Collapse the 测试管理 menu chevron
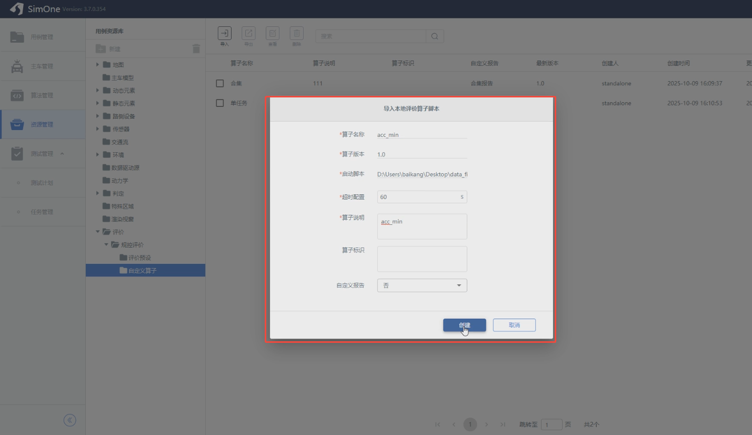 (x=62, y=154)
